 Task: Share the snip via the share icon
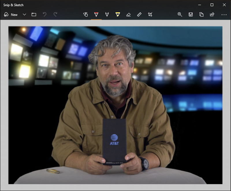212,14
